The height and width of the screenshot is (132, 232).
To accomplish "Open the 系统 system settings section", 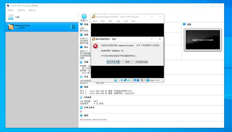I will pos(86,35).
